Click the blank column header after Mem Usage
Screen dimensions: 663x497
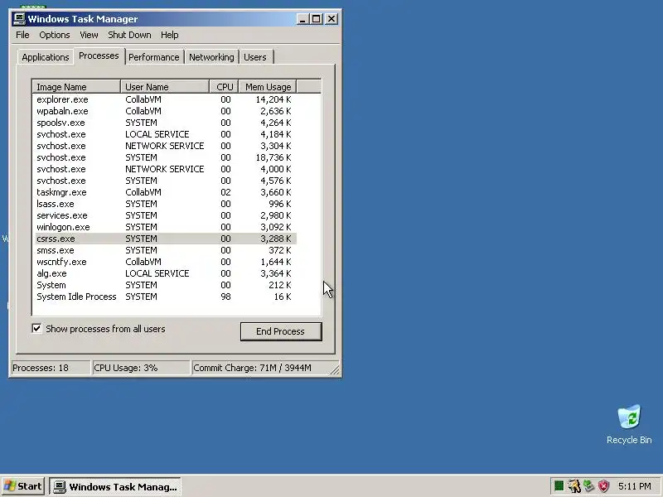[308, 87]
